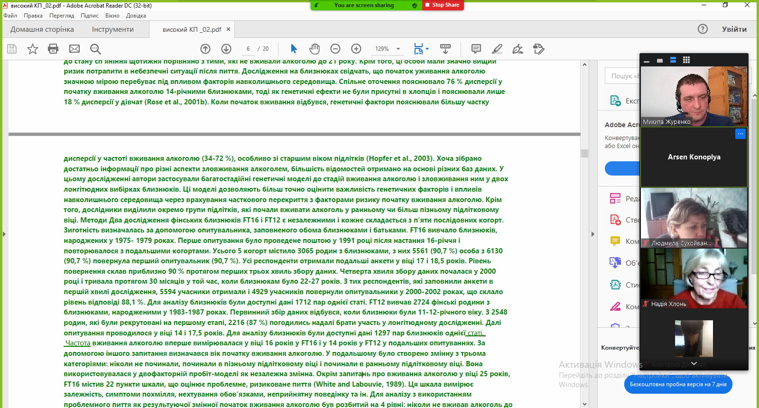Expand the left navigation pane arrow
This screenshot has height=408, width=759.
coord(4,234)
